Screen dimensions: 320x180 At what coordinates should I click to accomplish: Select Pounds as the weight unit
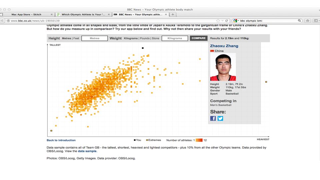[x=145, y=38]
